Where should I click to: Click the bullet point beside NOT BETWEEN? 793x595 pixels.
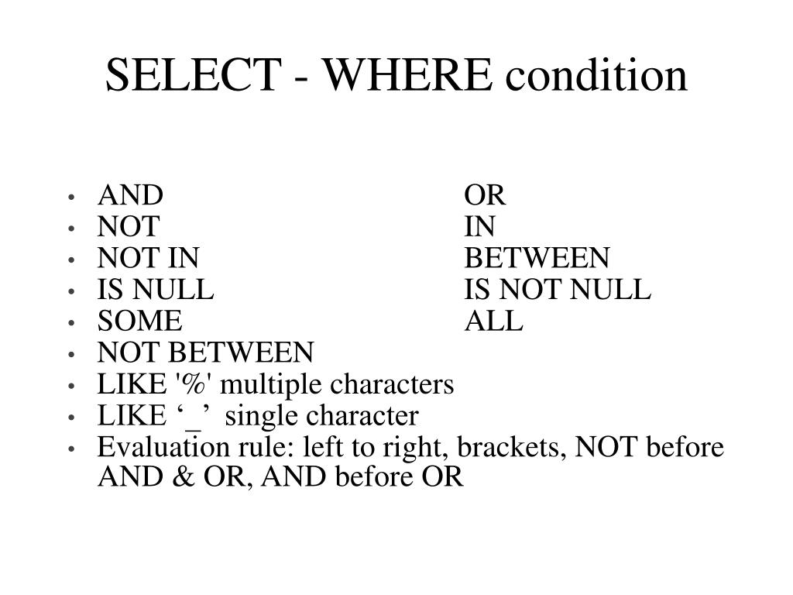coord(71,353)
